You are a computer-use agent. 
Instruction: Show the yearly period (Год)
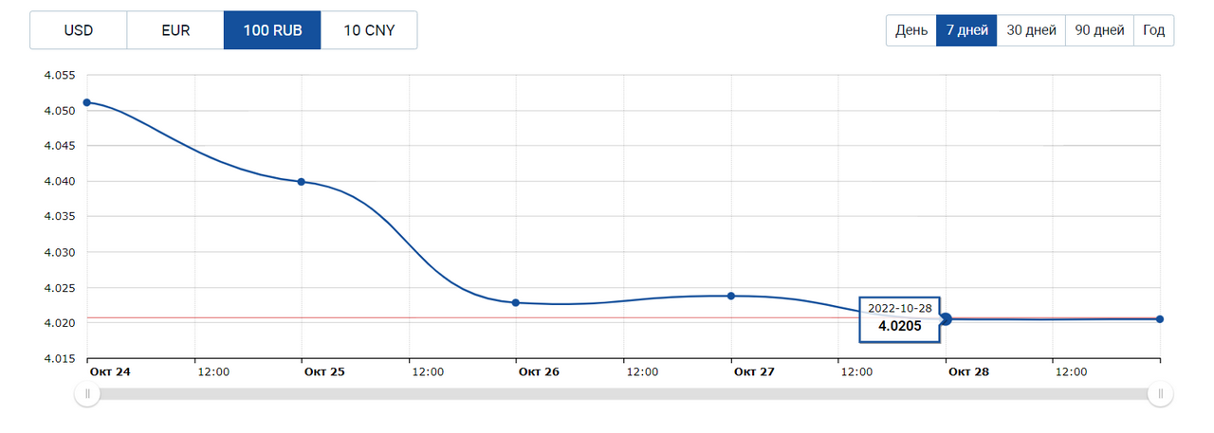(1153, 30)
